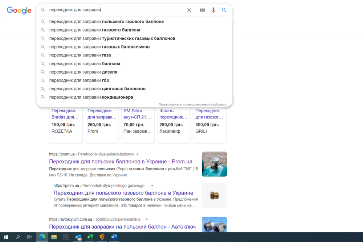Click the magnifier icon beside the first suggestion
The width and height of the screenshot is (363, 242).
(x=43, y=21)
